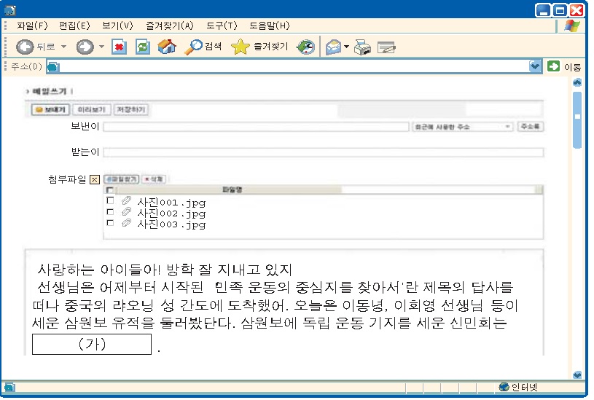Expand the Mail toolbar dropdown arrow

(x=347, y=47)
